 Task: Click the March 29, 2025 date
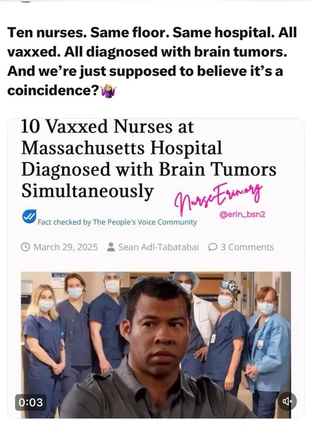pos(66,247)
